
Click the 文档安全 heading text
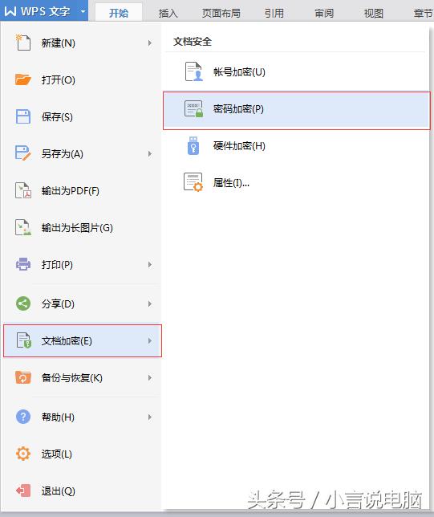[193, 42]
